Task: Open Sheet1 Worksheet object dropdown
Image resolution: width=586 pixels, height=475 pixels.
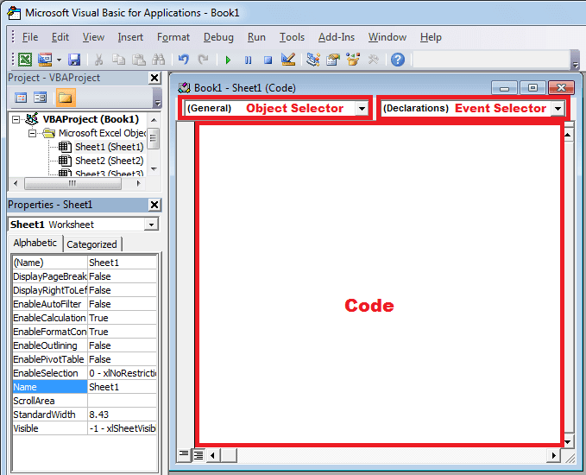Action: pos(151,225)
